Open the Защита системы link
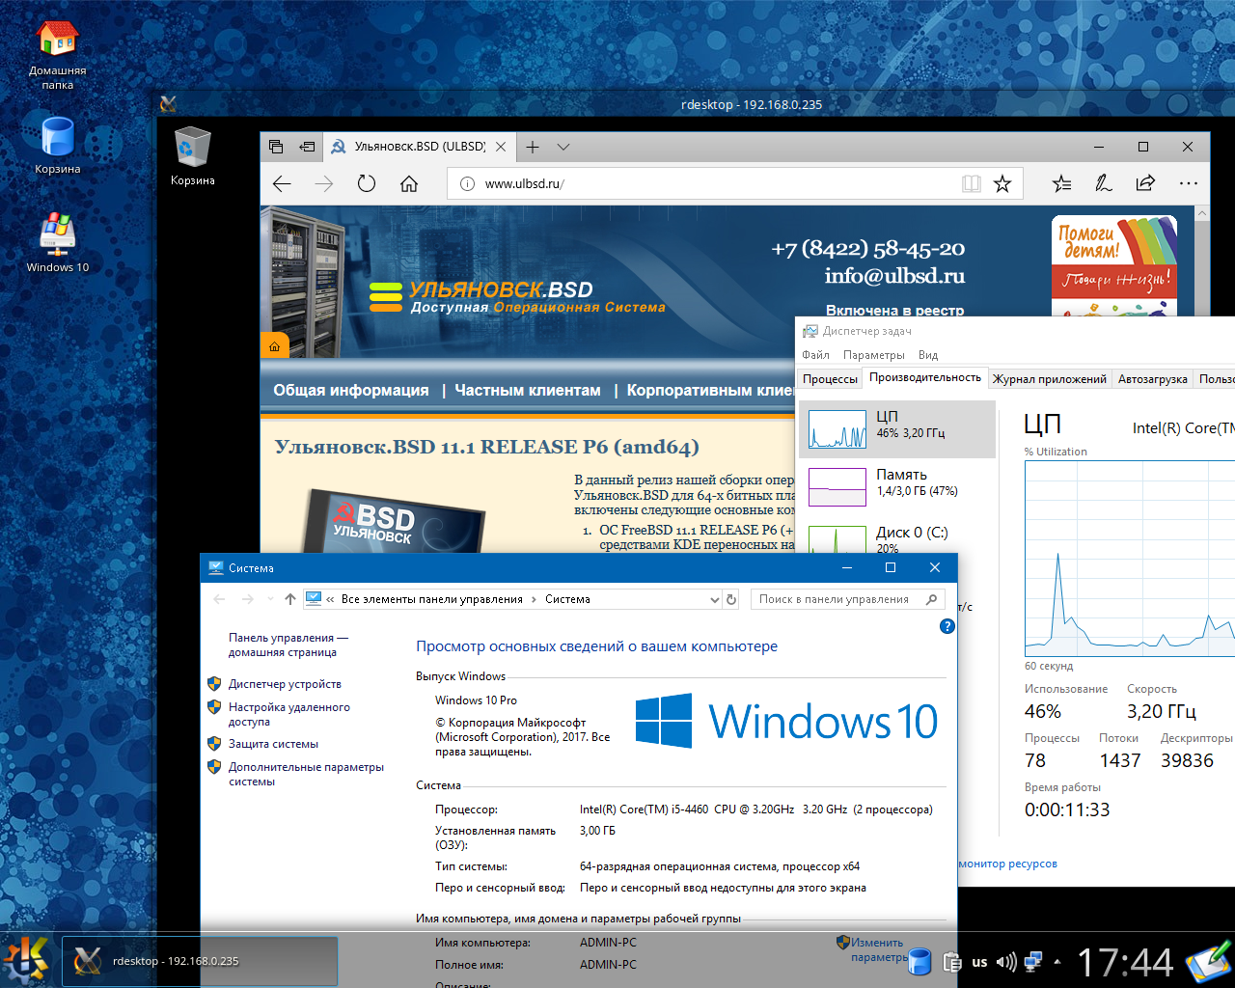1235x988 pixels. [x=273, y=744]
